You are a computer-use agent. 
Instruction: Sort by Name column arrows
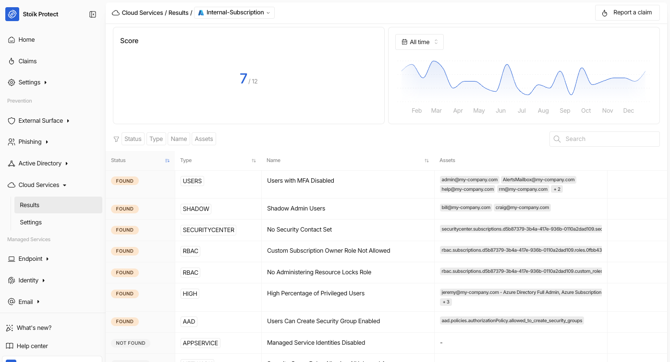(426, 161)
